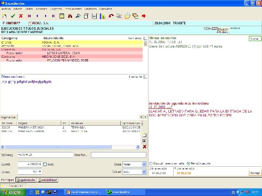Open the bar chart statistics icon
The height and width of the screenshot is (196, 262).
click(102, 16)
